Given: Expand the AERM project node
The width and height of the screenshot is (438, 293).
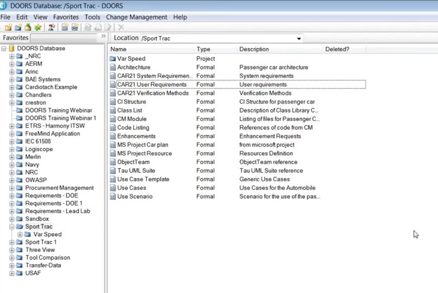Looking at the screenshot, I should [12, 64].
